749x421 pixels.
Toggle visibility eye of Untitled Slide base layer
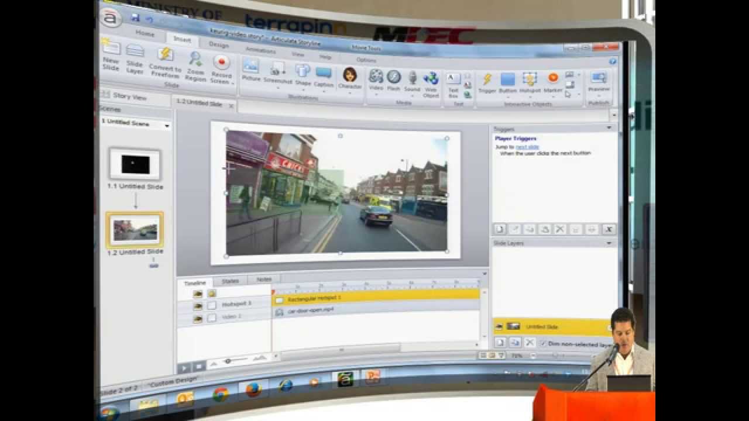pos(499,326)
